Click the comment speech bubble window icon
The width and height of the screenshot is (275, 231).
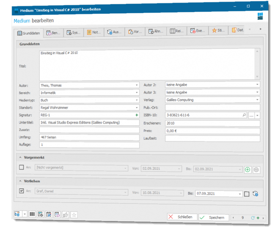click(x=57, y=214)
